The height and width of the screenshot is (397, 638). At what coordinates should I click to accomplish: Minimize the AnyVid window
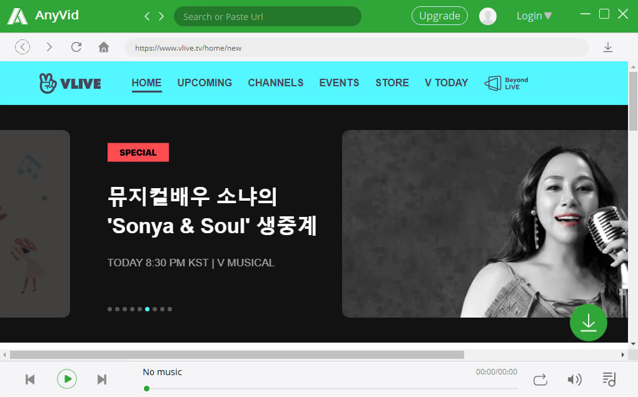585,14
